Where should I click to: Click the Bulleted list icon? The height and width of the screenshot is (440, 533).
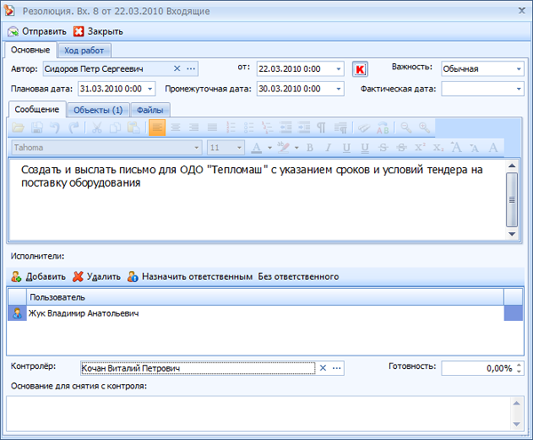249,127
